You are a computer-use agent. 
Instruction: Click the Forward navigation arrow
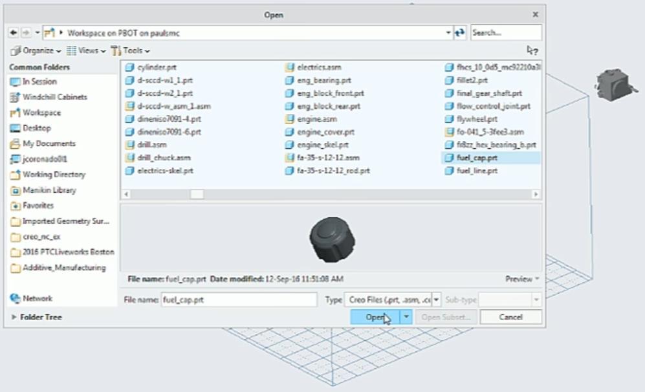pyautogui.click(x=26, y=32)
